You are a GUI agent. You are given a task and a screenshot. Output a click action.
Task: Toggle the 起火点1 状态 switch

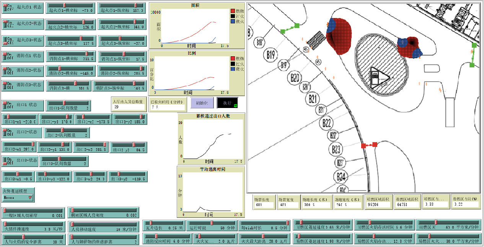tap(23, 8)
